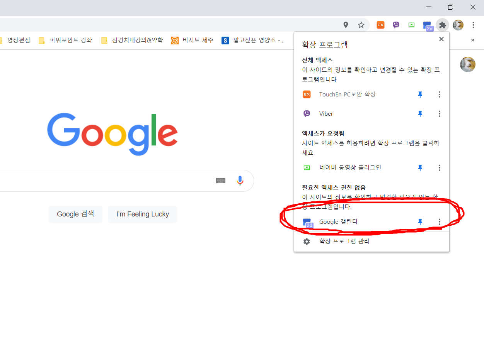The width and height of the screenshot is (484, 338).
Task: Unpin Viber extension from toolbar
Action: point(420,113)
